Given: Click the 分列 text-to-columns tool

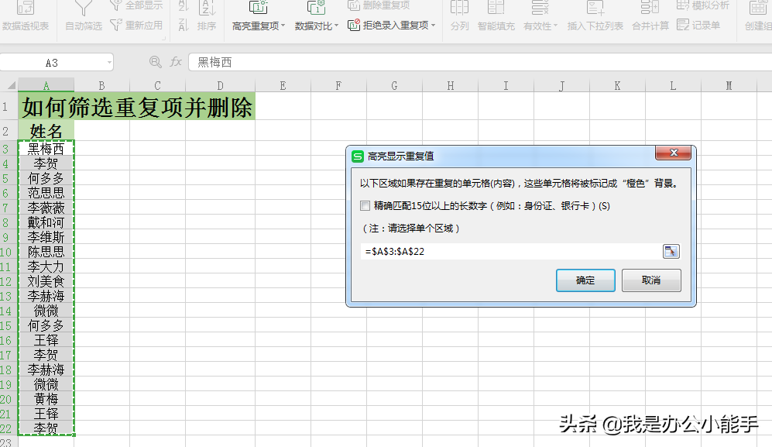Looking at the screenshot, I should 459,16.
